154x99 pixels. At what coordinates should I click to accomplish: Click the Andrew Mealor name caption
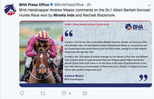[x=74, y=76]
